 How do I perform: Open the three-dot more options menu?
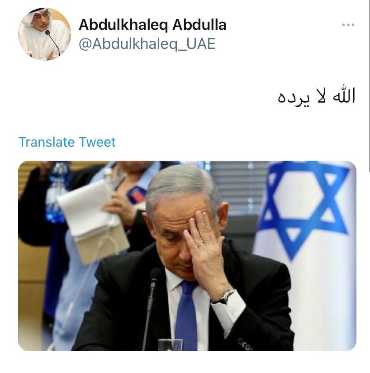[348, 25]
